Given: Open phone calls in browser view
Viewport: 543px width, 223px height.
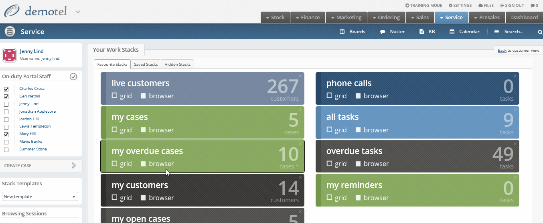Looking at the screenshot, I should coord(373,96).
